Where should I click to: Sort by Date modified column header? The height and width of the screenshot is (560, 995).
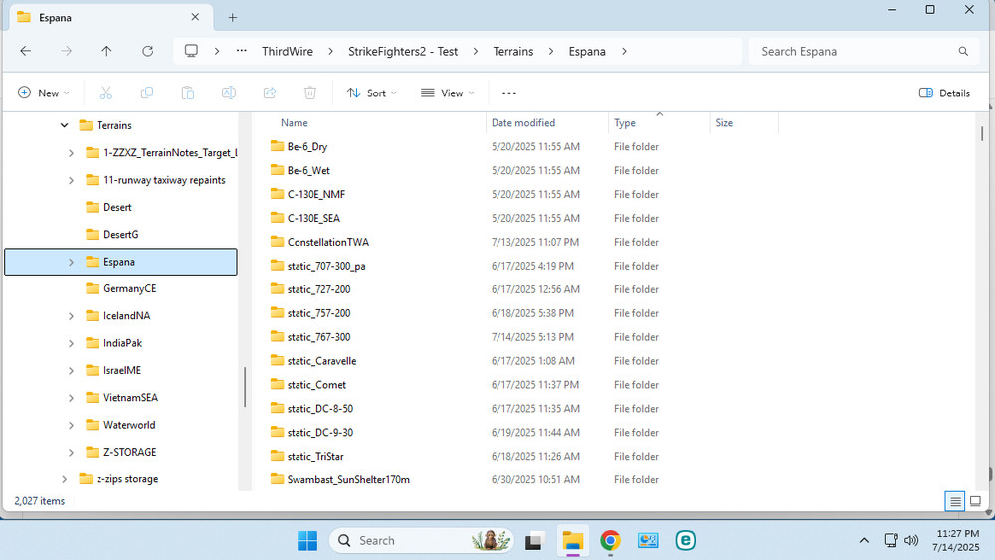click(x=523, y=123)
